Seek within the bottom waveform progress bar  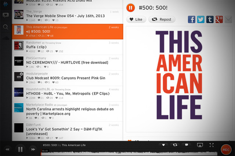pos(129,153)
